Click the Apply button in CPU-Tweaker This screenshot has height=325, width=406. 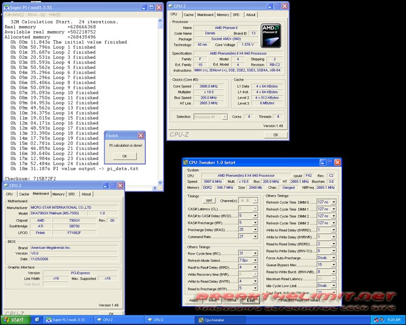click(x=193, y=300)
